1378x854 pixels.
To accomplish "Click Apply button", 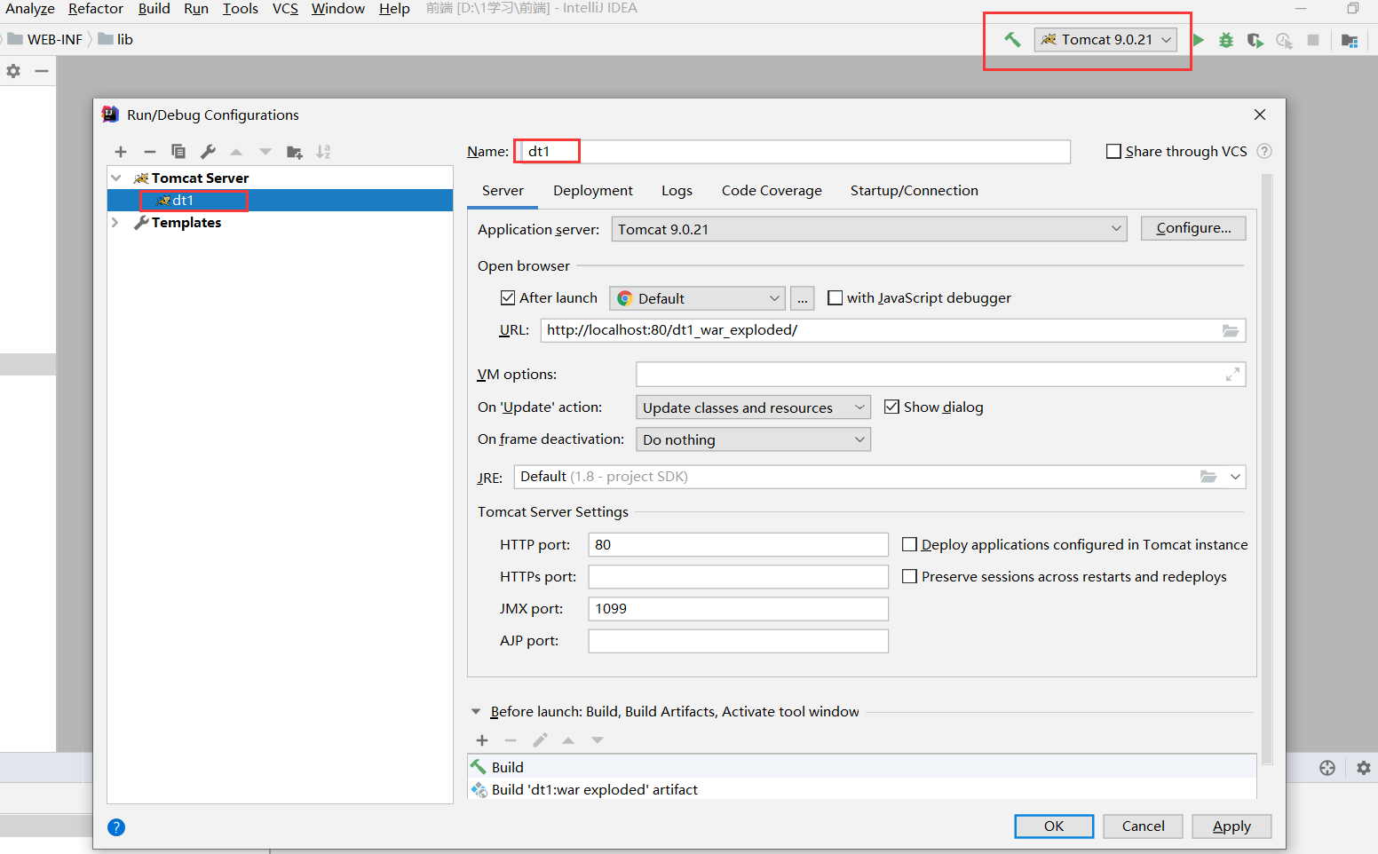I will (1231, 826).
